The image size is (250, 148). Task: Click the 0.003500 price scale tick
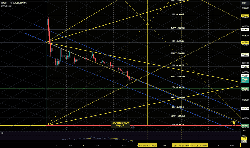coord(245,118)
